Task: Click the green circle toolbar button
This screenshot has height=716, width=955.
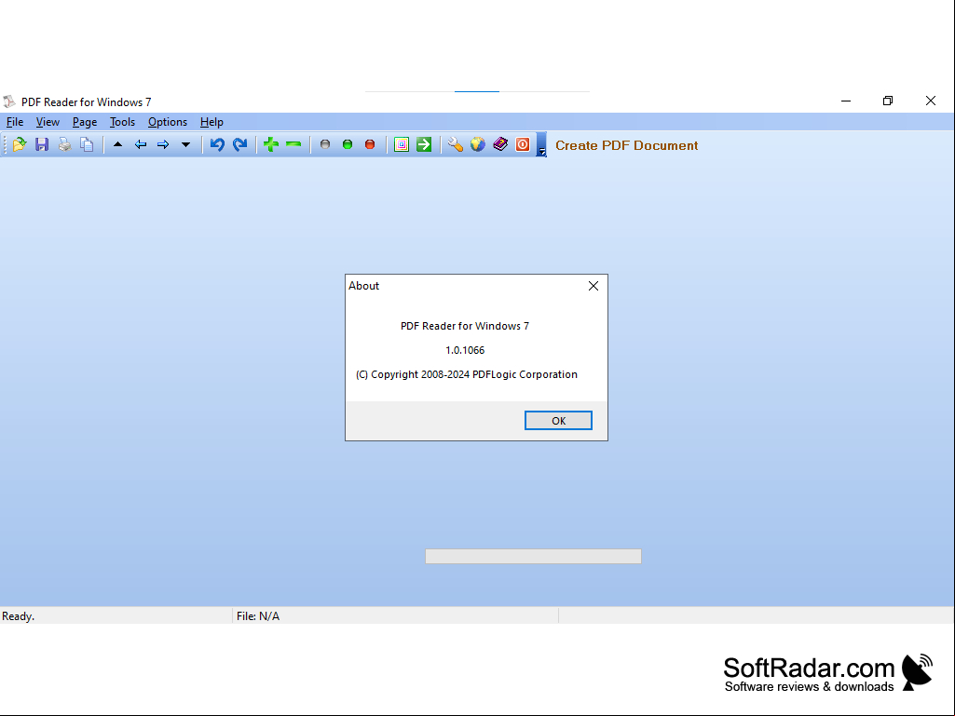Action: tap(348, 145)
